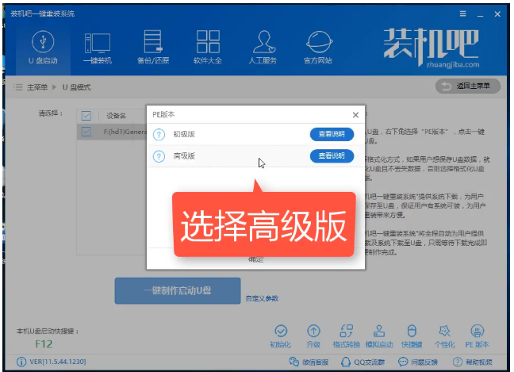Screen dimensions: 514x372
Task: Open the 自定义参数 link
Action: click(262, 298)
